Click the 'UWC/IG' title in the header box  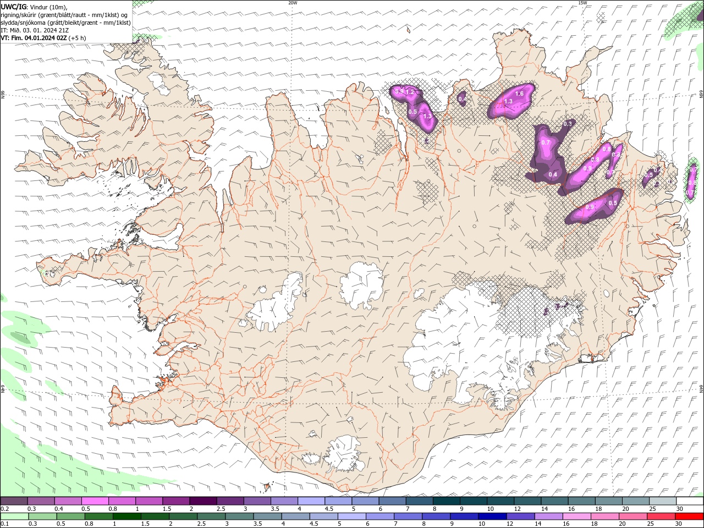point(14,7)
